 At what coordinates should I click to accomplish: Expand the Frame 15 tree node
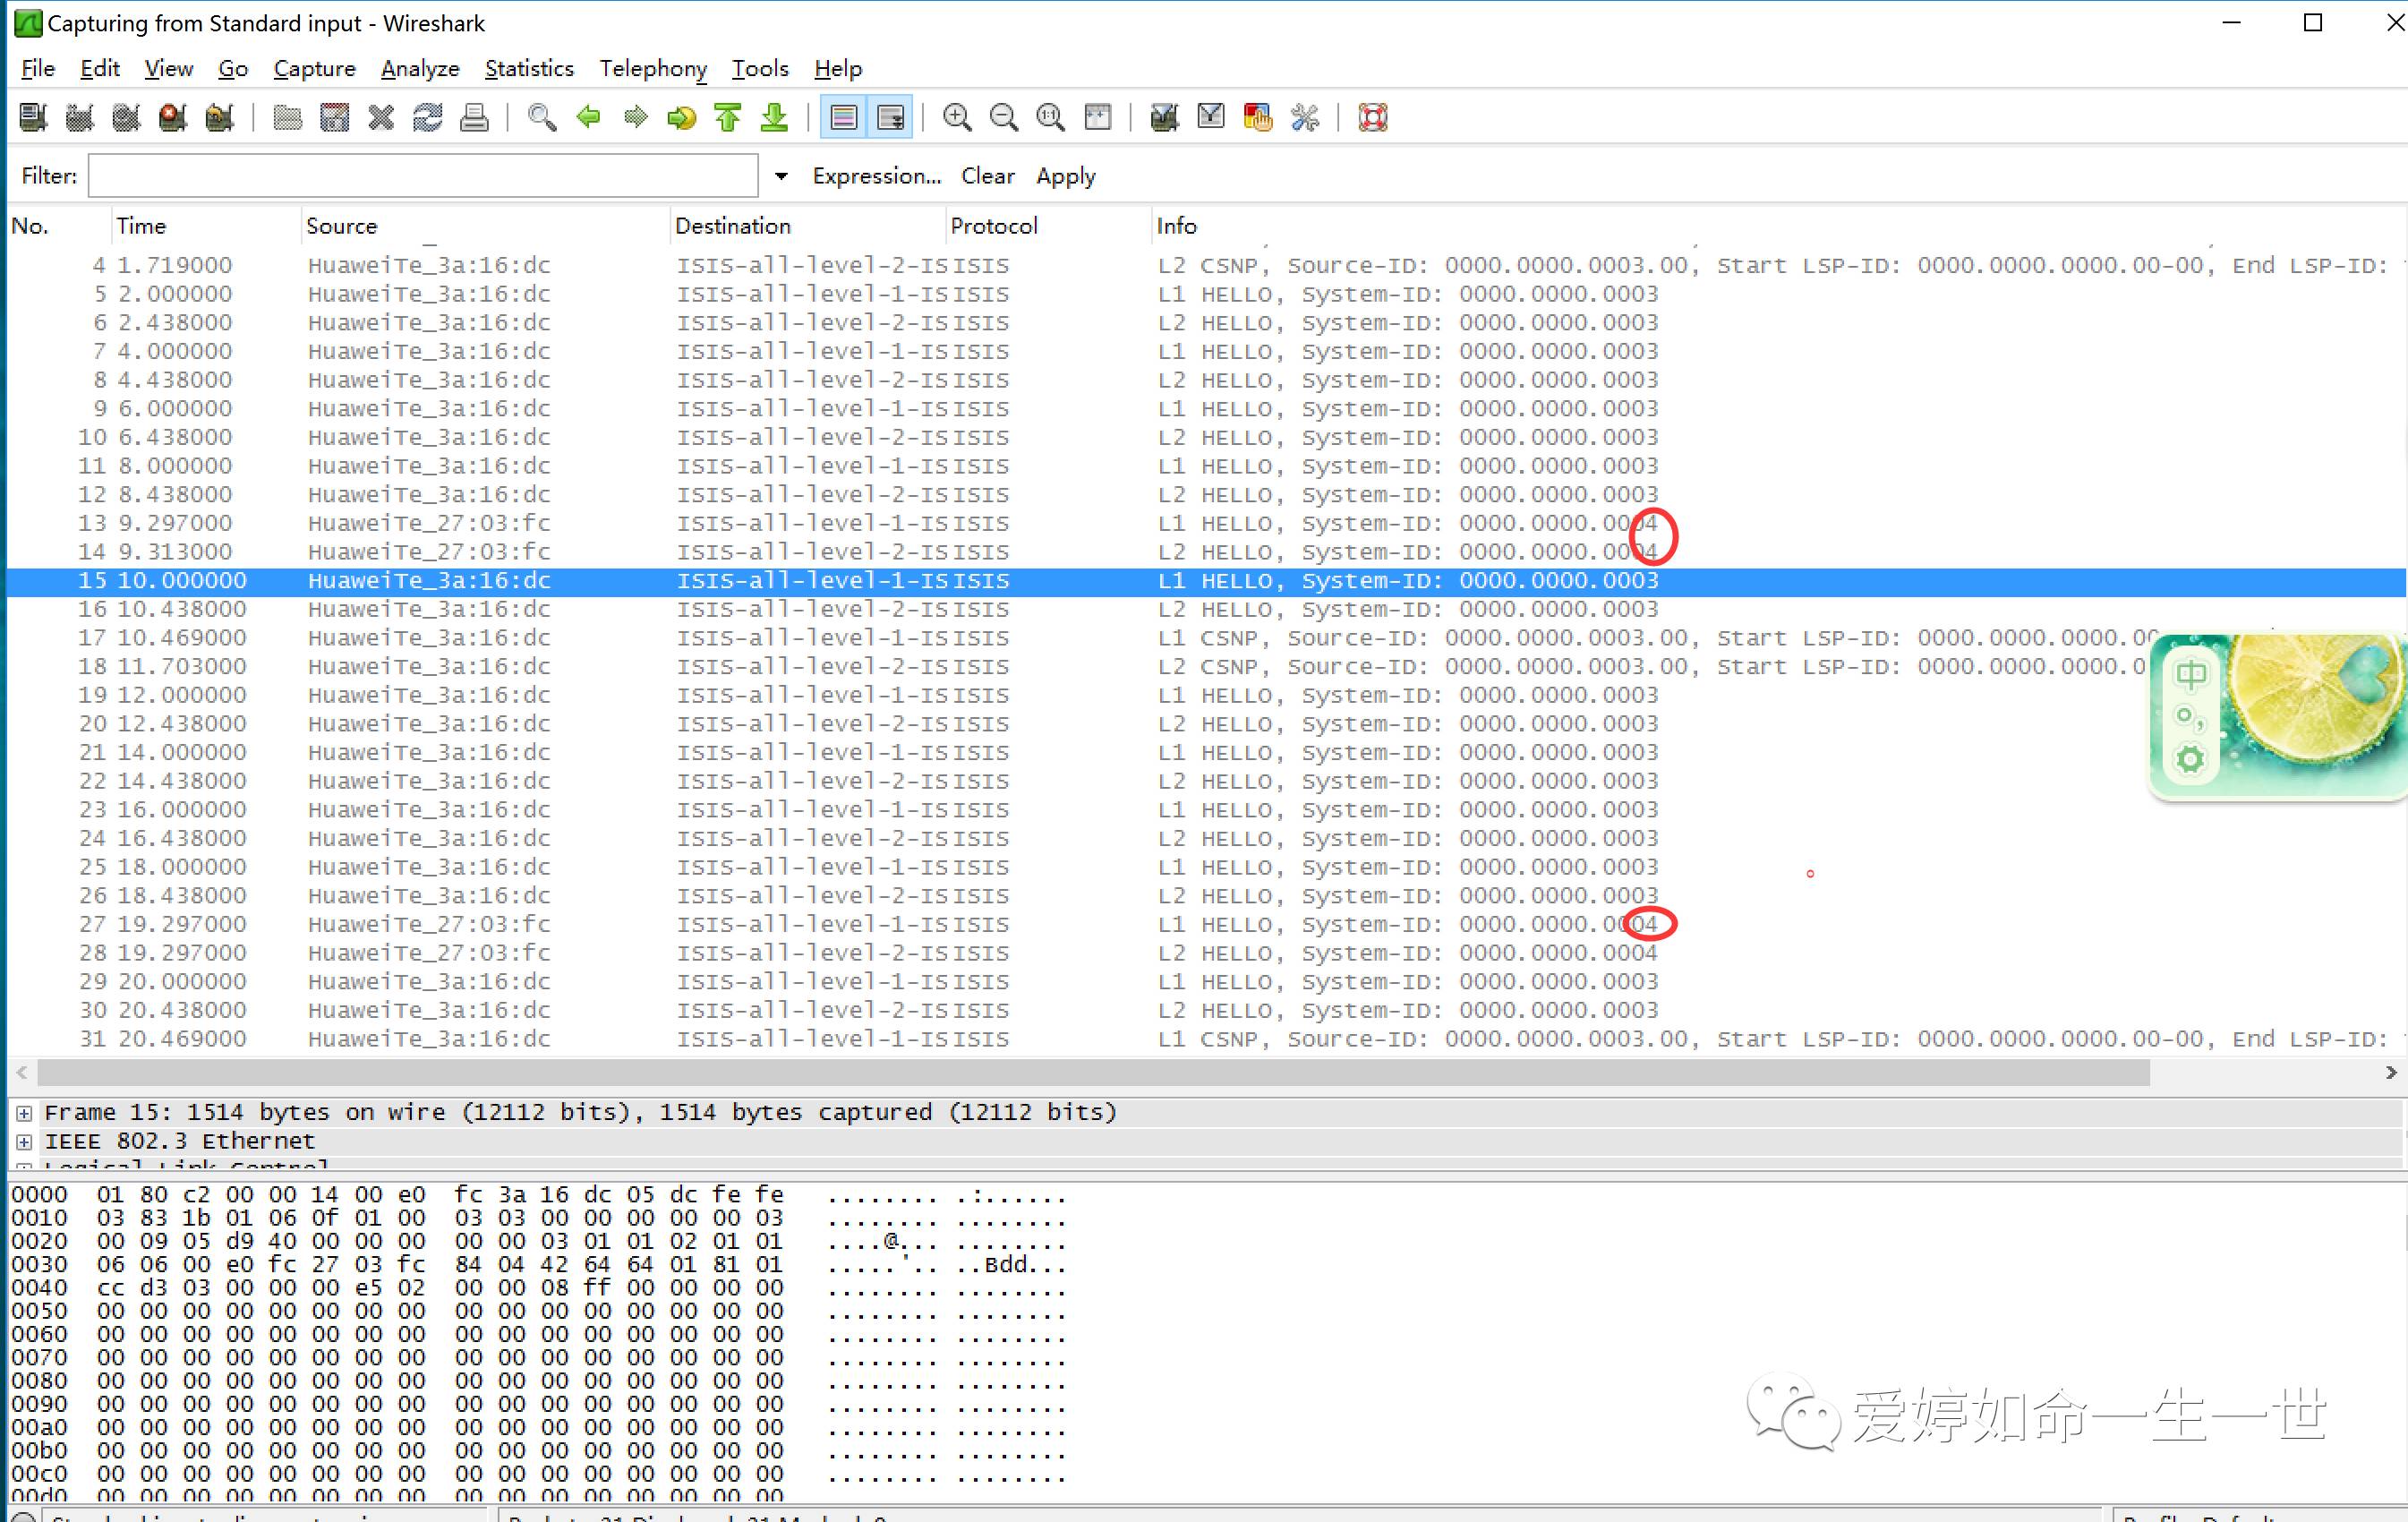pyautogui.click(x=24, y=1113)
